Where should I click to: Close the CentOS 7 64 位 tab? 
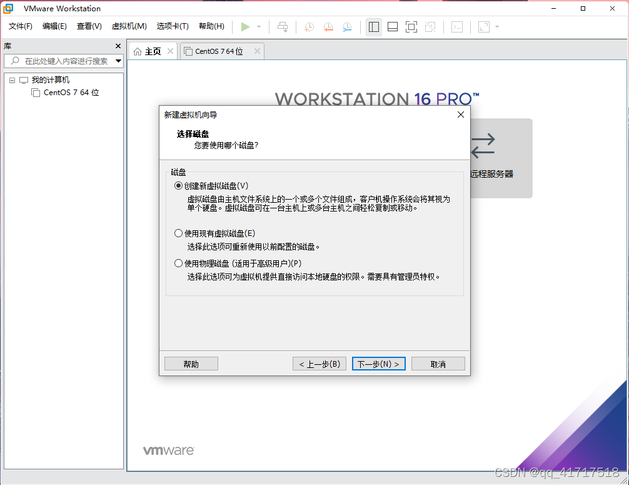257,51
